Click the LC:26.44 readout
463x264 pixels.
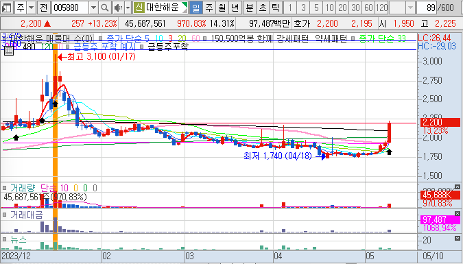pyautogui.click(x=434, y=38)
